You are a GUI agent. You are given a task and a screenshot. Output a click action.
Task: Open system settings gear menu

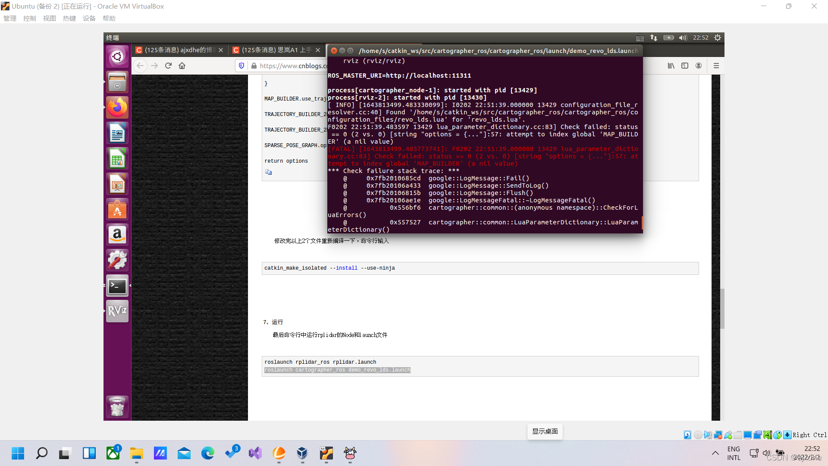[718, 38]
